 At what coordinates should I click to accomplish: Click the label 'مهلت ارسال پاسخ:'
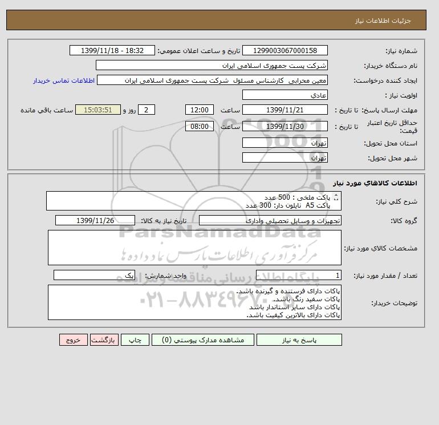point(389,110)
